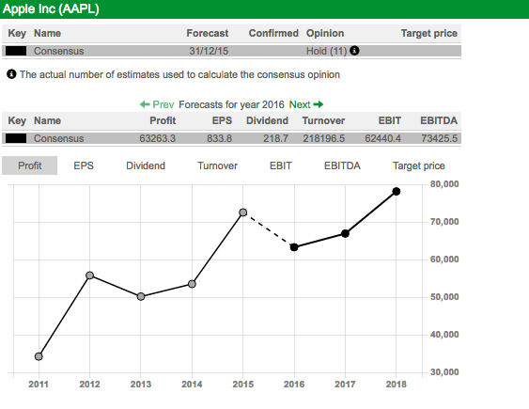Click the Turnover column header in the forecasts table
The image size is (529, 409).
tap(323, 120)
